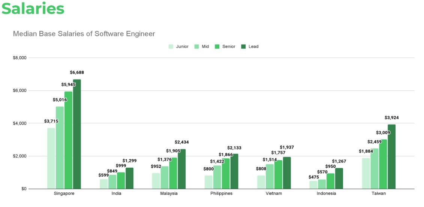Click the $2,133 data label
Image resolution: width=424 pixels, height=207 pixels.
click(x=234, y=148)
